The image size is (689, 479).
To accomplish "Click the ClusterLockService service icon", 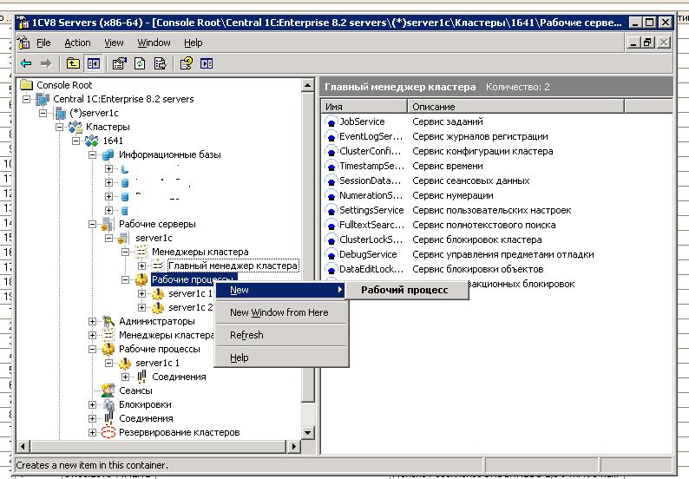I will (331, 239).
